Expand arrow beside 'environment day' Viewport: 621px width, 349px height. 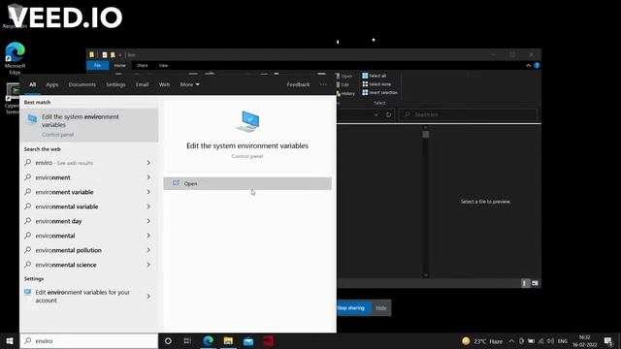pyautogui.click(x=148, y=221)
